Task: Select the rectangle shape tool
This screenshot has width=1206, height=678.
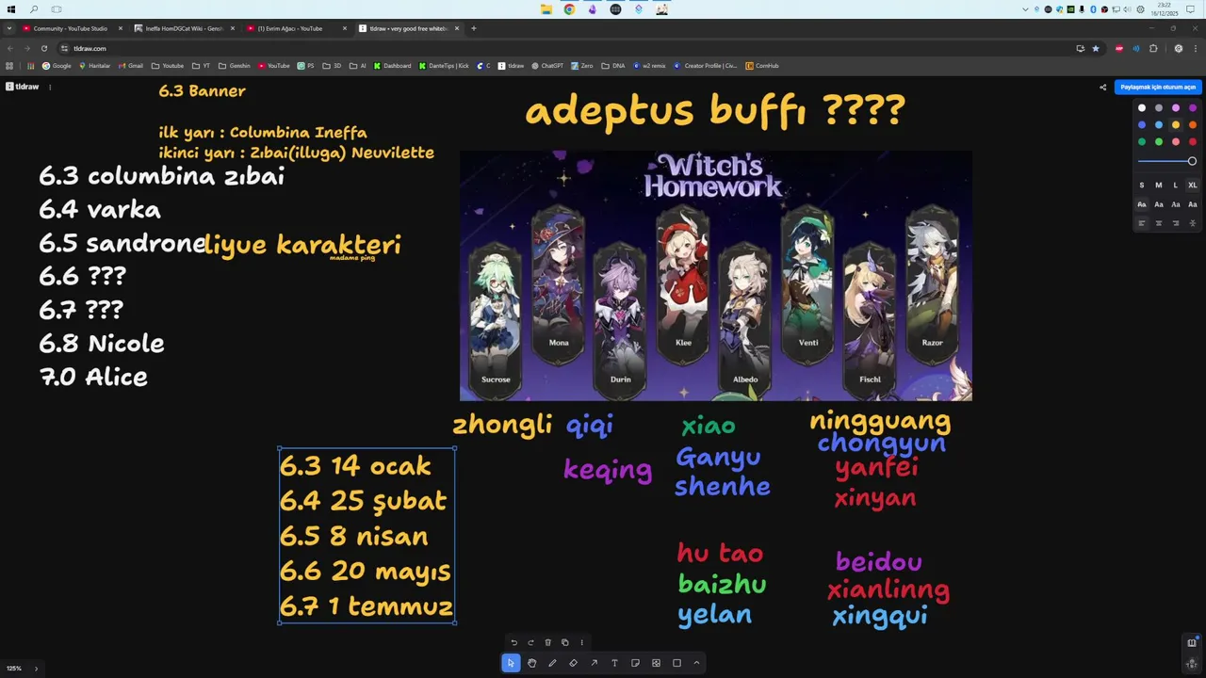Action: (676, 663)
